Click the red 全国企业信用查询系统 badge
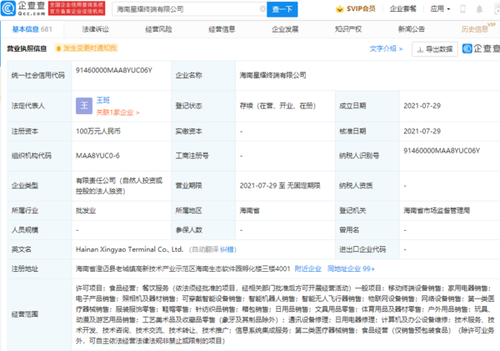Viewport: 500px width, 351px height. click(x=77, y=8)
